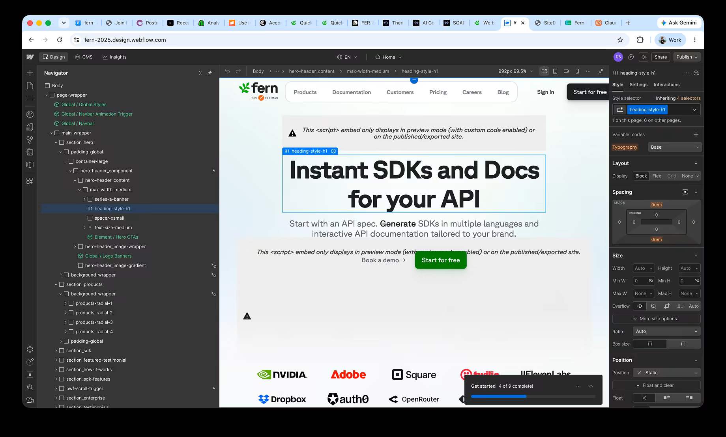Open the Add elements panel plus icon

coord(30,73)
